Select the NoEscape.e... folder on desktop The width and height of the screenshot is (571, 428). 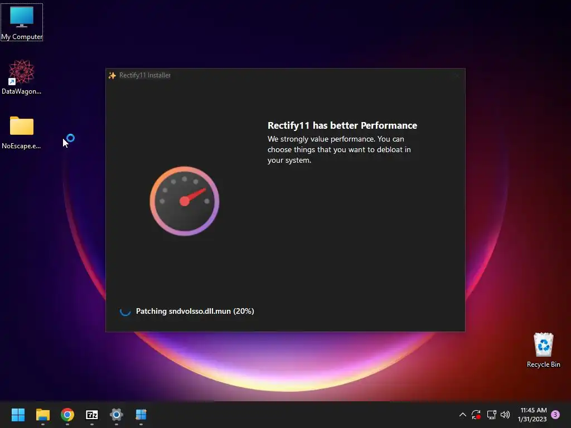point(22,133)
